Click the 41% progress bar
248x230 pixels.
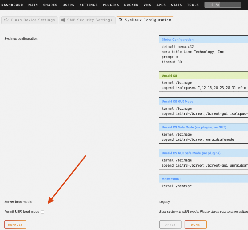[x=223, y=5]
